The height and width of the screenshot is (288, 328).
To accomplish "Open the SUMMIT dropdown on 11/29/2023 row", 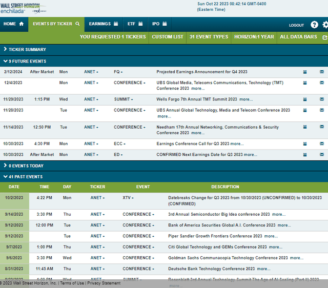I will point(124,99).
